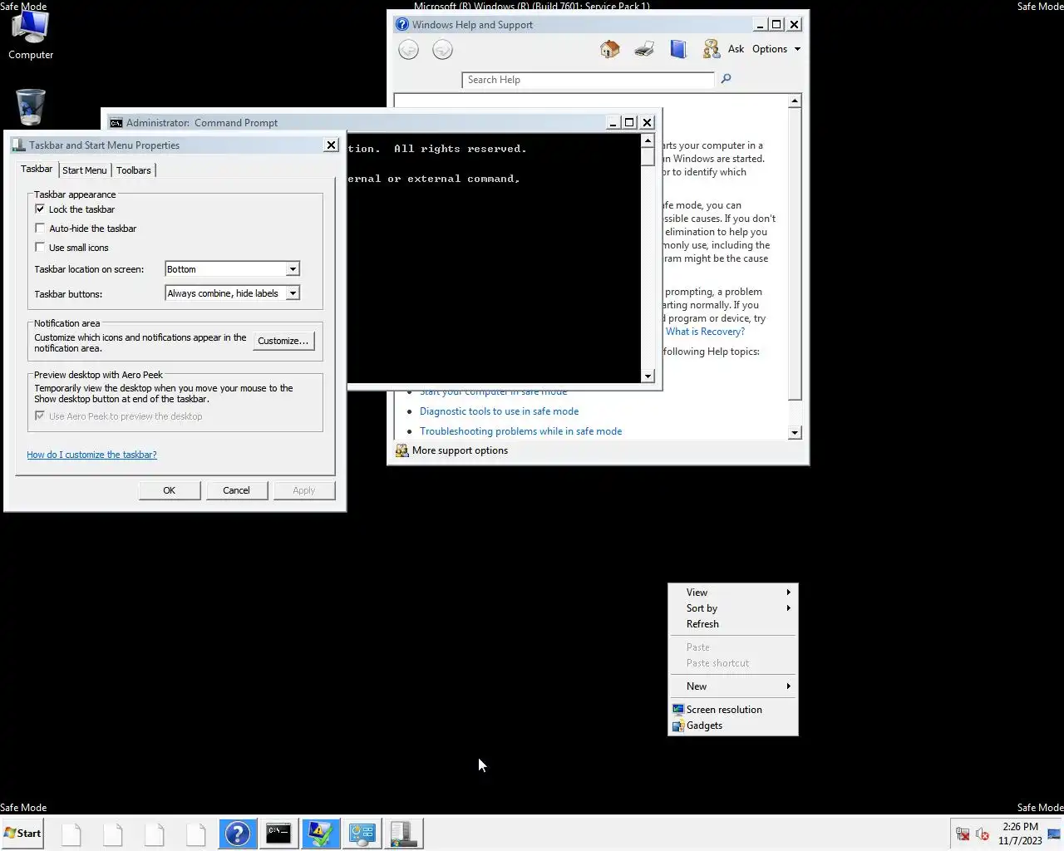1064x851 pixels.
Task: Click Command Prompt vertical scrollbar thumb
Action: (648, 157)
